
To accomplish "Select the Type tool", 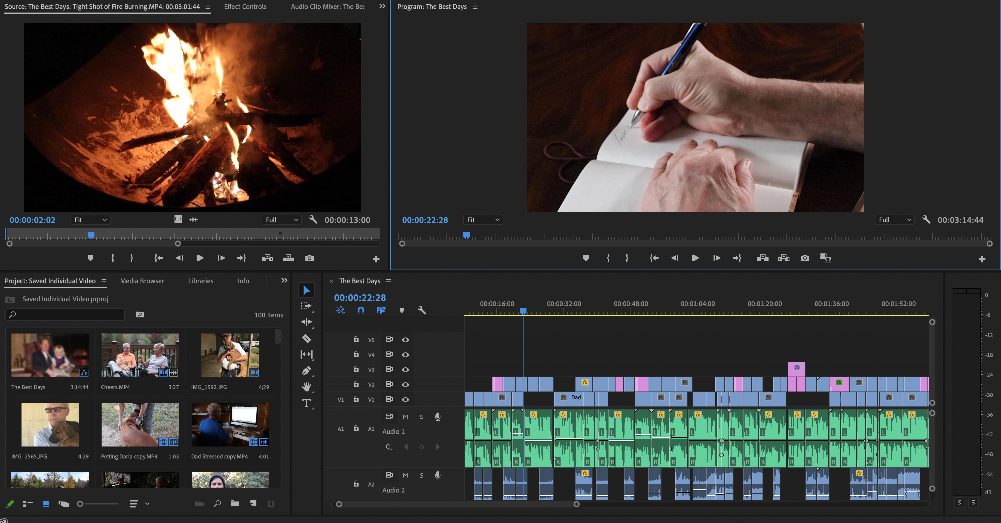I will [307, 403].
